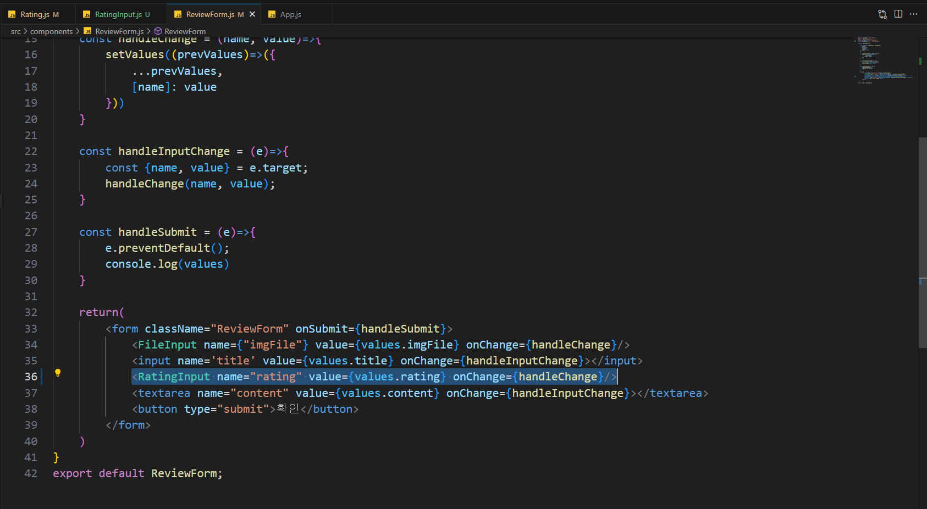Click line number 32 in the gutter
The height and width of the screenshot is (509, 927).
pyautogui.click(x=31, y=313)
